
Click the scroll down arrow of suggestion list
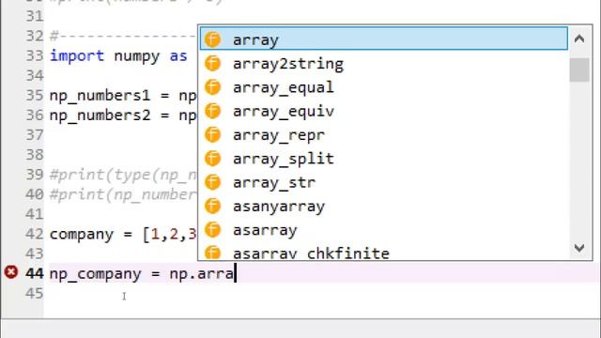pyautogui.click(x=579, y=248)
